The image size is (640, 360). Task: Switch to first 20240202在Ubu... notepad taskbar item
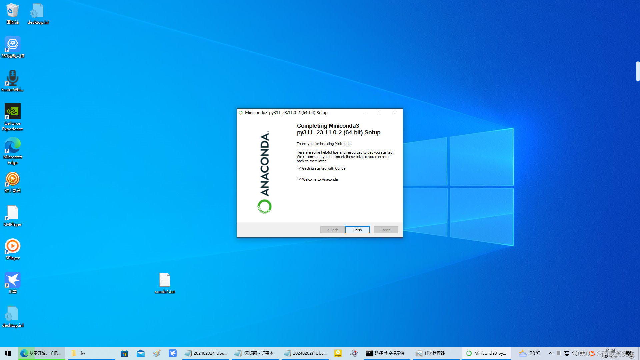pyautogui.click(x=206, y=353)
